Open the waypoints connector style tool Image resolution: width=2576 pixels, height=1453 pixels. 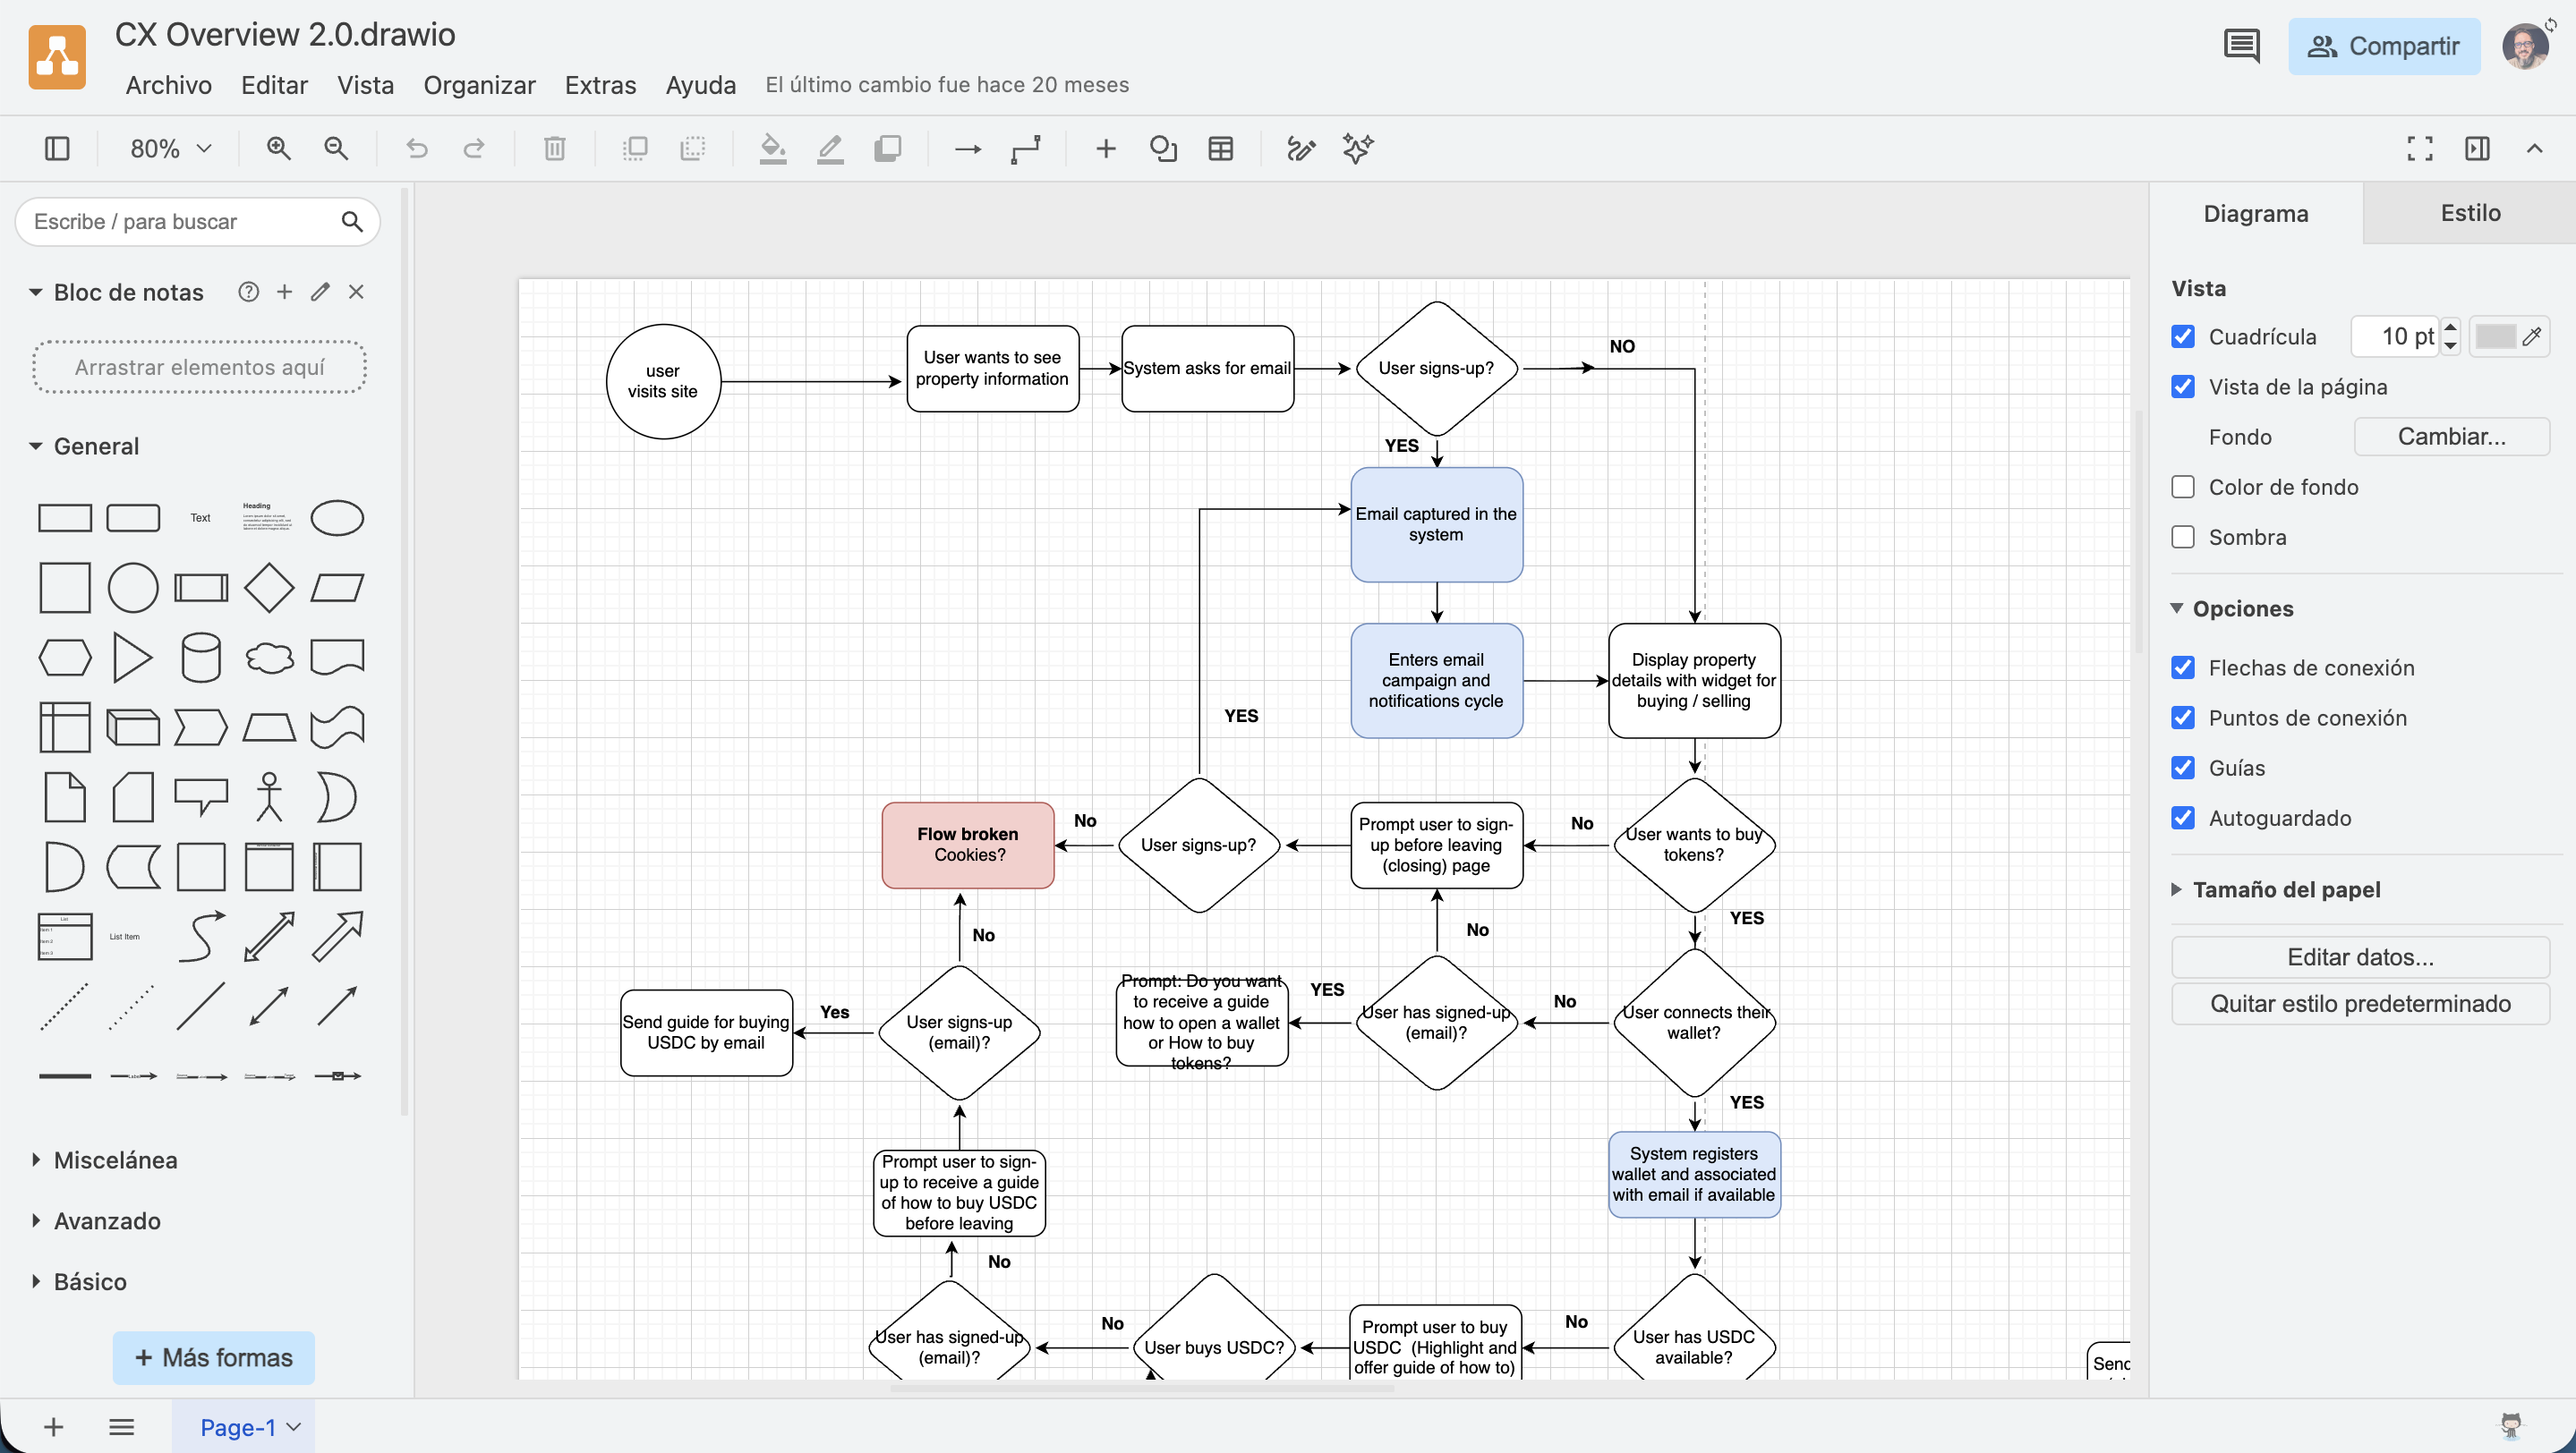coord(1025,149)
